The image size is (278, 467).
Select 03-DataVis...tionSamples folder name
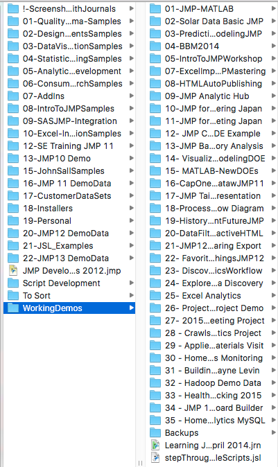coord(73,46)
